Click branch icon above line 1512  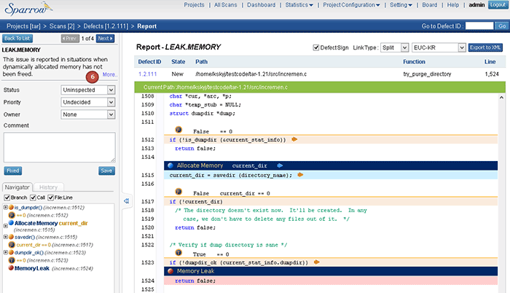(178, 130)
